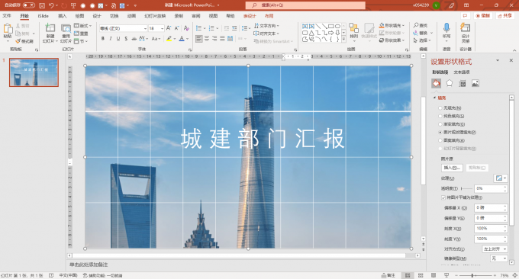Open the Texture (纹理) dropdown in pane
The height and width of the screenshot is (279, 519).
coord(500,178)
